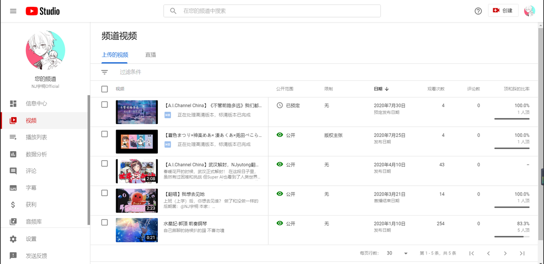Image resolution: width=544 pixels, height=264 pixels.
Task: Check the box for 武汉解封 video
Action: pos(105,163)
